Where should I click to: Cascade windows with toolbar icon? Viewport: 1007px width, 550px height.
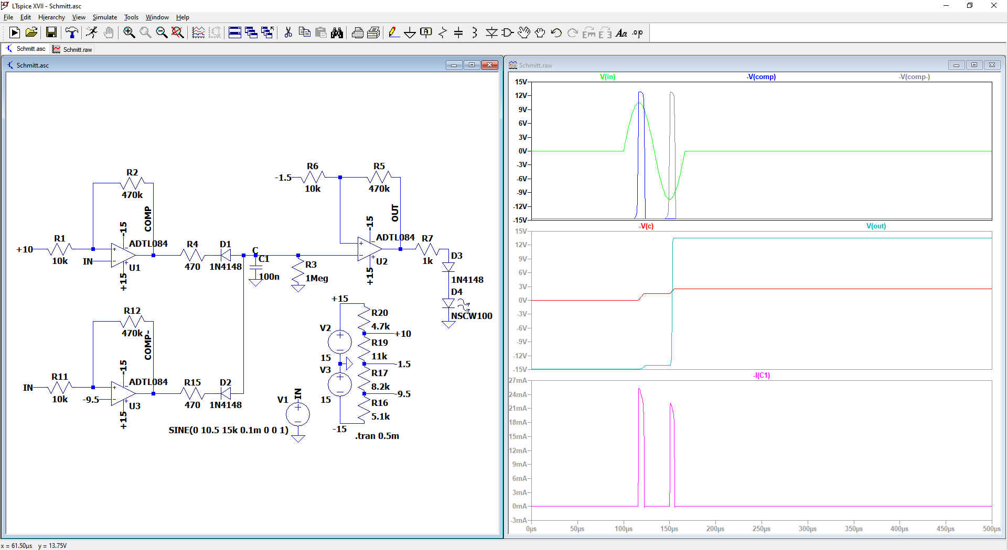[x=251, y=33]
